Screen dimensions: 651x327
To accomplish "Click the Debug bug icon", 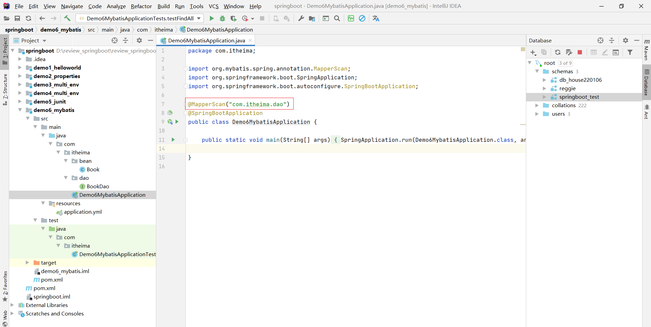I will (222, 18).
